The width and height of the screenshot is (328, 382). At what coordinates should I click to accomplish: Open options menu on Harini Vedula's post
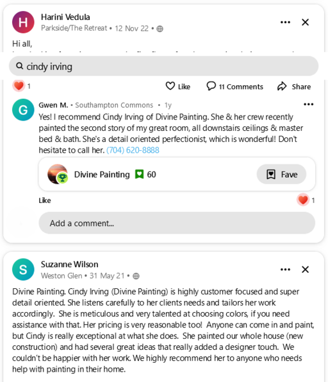pyautogui.click(x=285, y=22)
